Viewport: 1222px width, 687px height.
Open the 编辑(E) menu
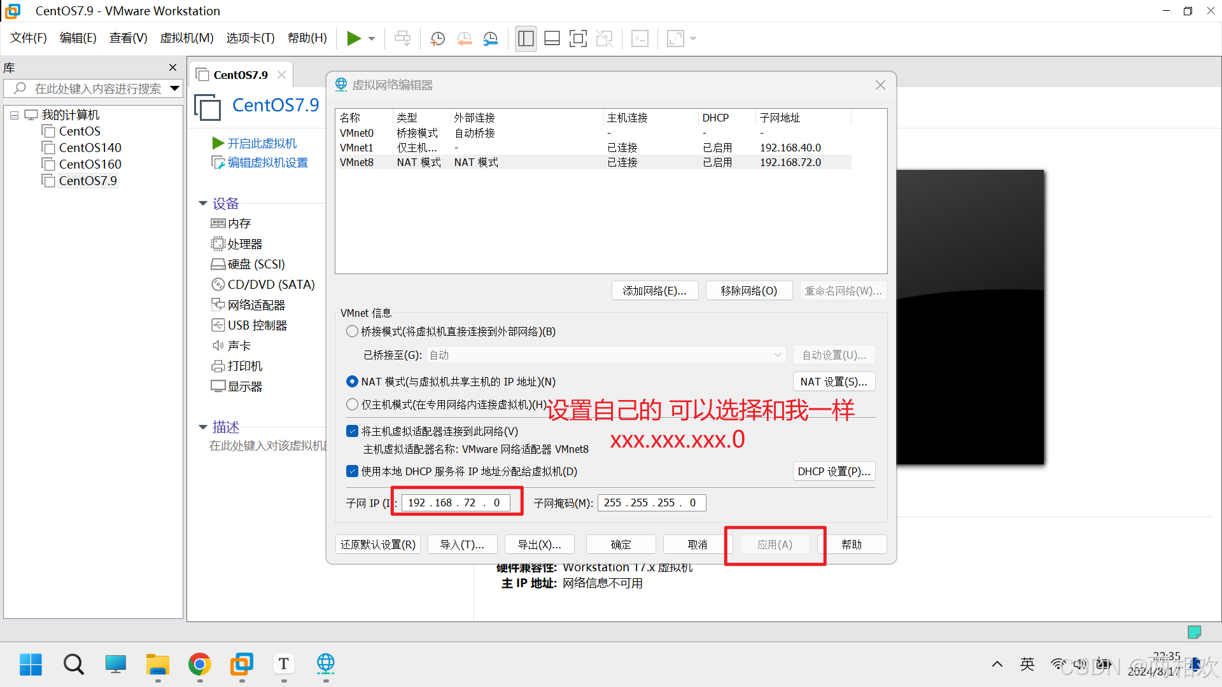[x=78, y=38]
